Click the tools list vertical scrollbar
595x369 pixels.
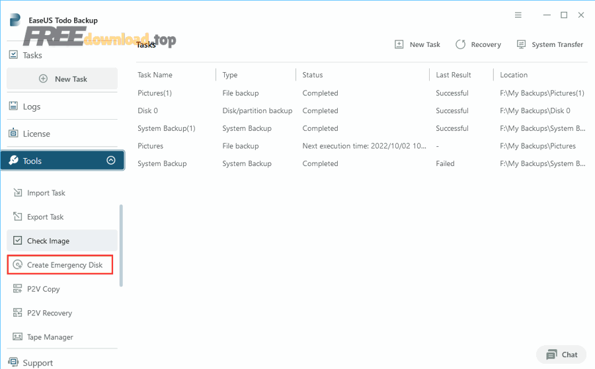click(x=121, y=245)
